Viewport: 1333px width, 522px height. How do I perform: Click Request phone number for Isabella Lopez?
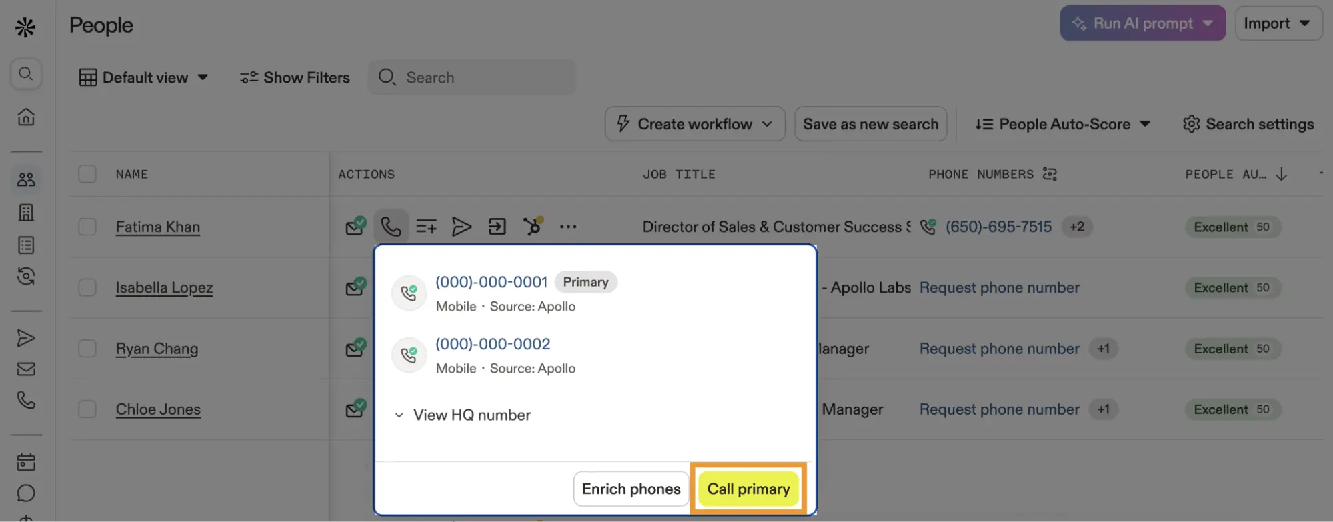(999, 287)
